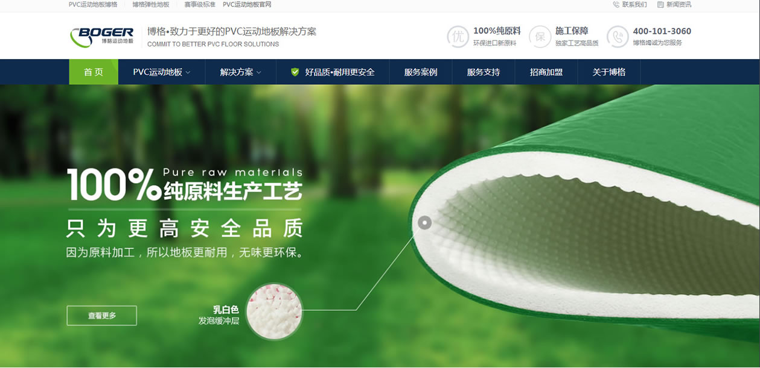Click the gray hotspot dot on floor mat

tap(425, 223)
